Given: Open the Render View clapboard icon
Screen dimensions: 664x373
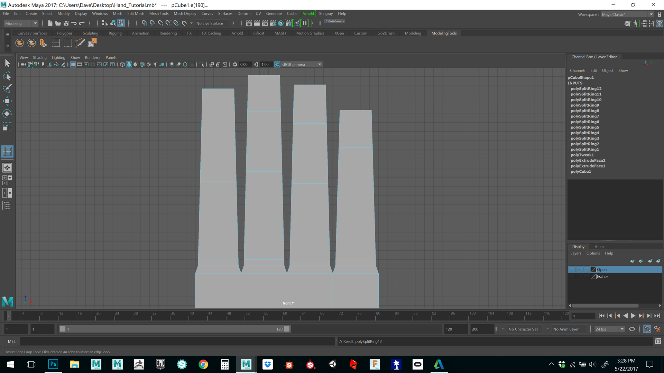Looking at the screenshot, I should point(249,23).
